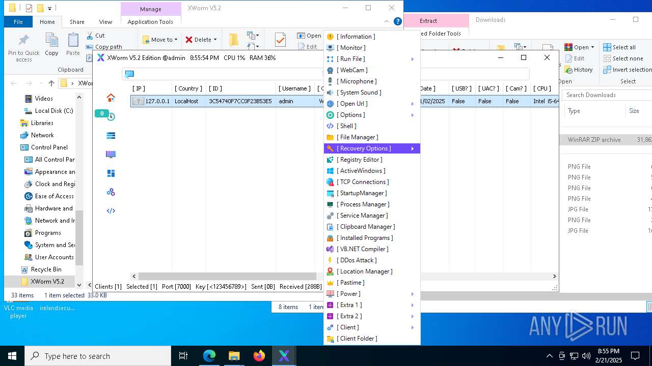Screen dimensions: 652x366
Task: Click the ActiveWindows icon
Action: (330, 171)
